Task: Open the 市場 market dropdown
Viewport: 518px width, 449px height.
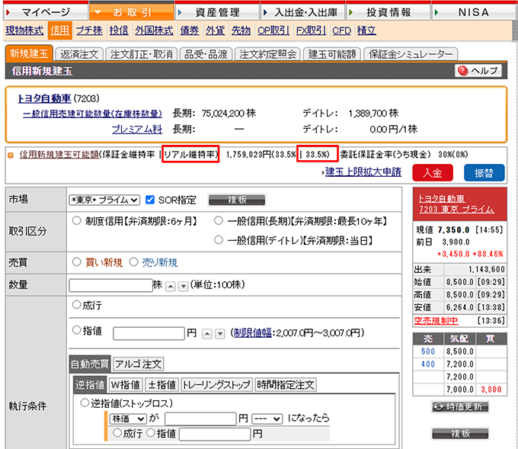Action: pyautogui.click(x=104, y=200)
